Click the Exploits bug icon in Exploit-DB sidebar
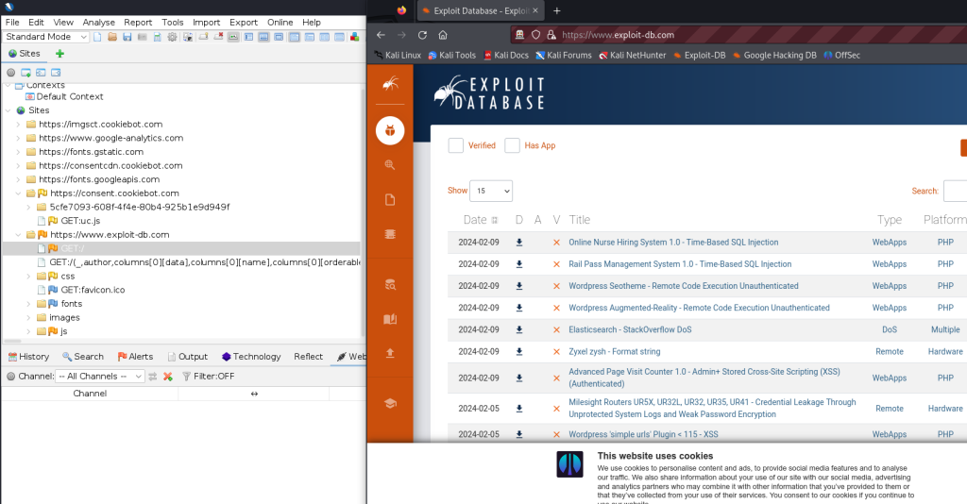Viewport: 967px width, 504px height. pos(390,130)
